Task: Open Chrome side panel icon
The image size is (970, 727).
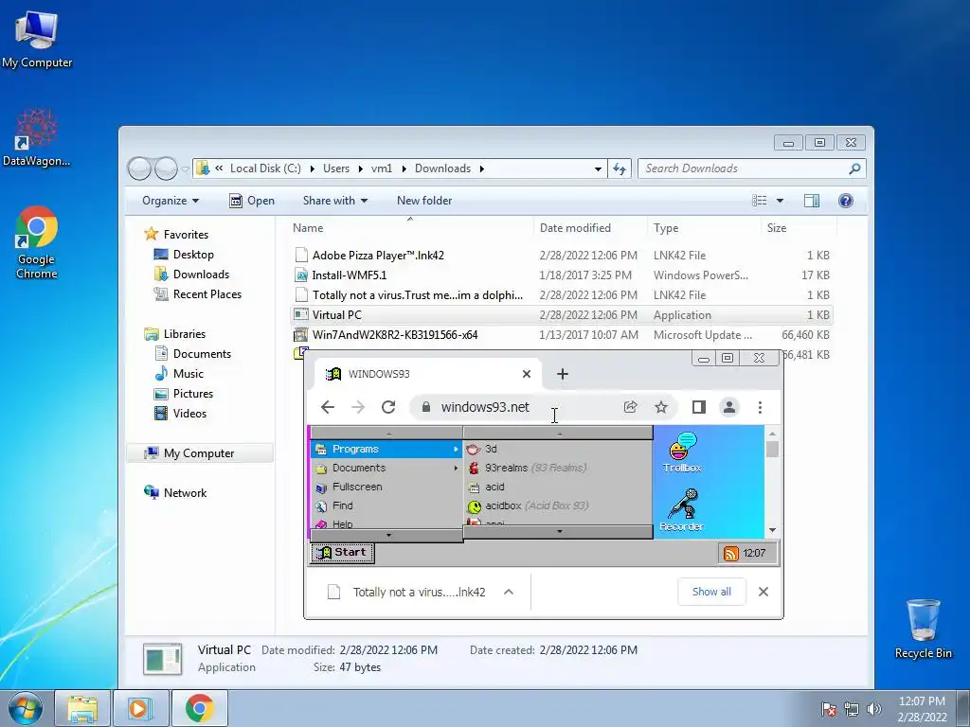Action: 699,407
